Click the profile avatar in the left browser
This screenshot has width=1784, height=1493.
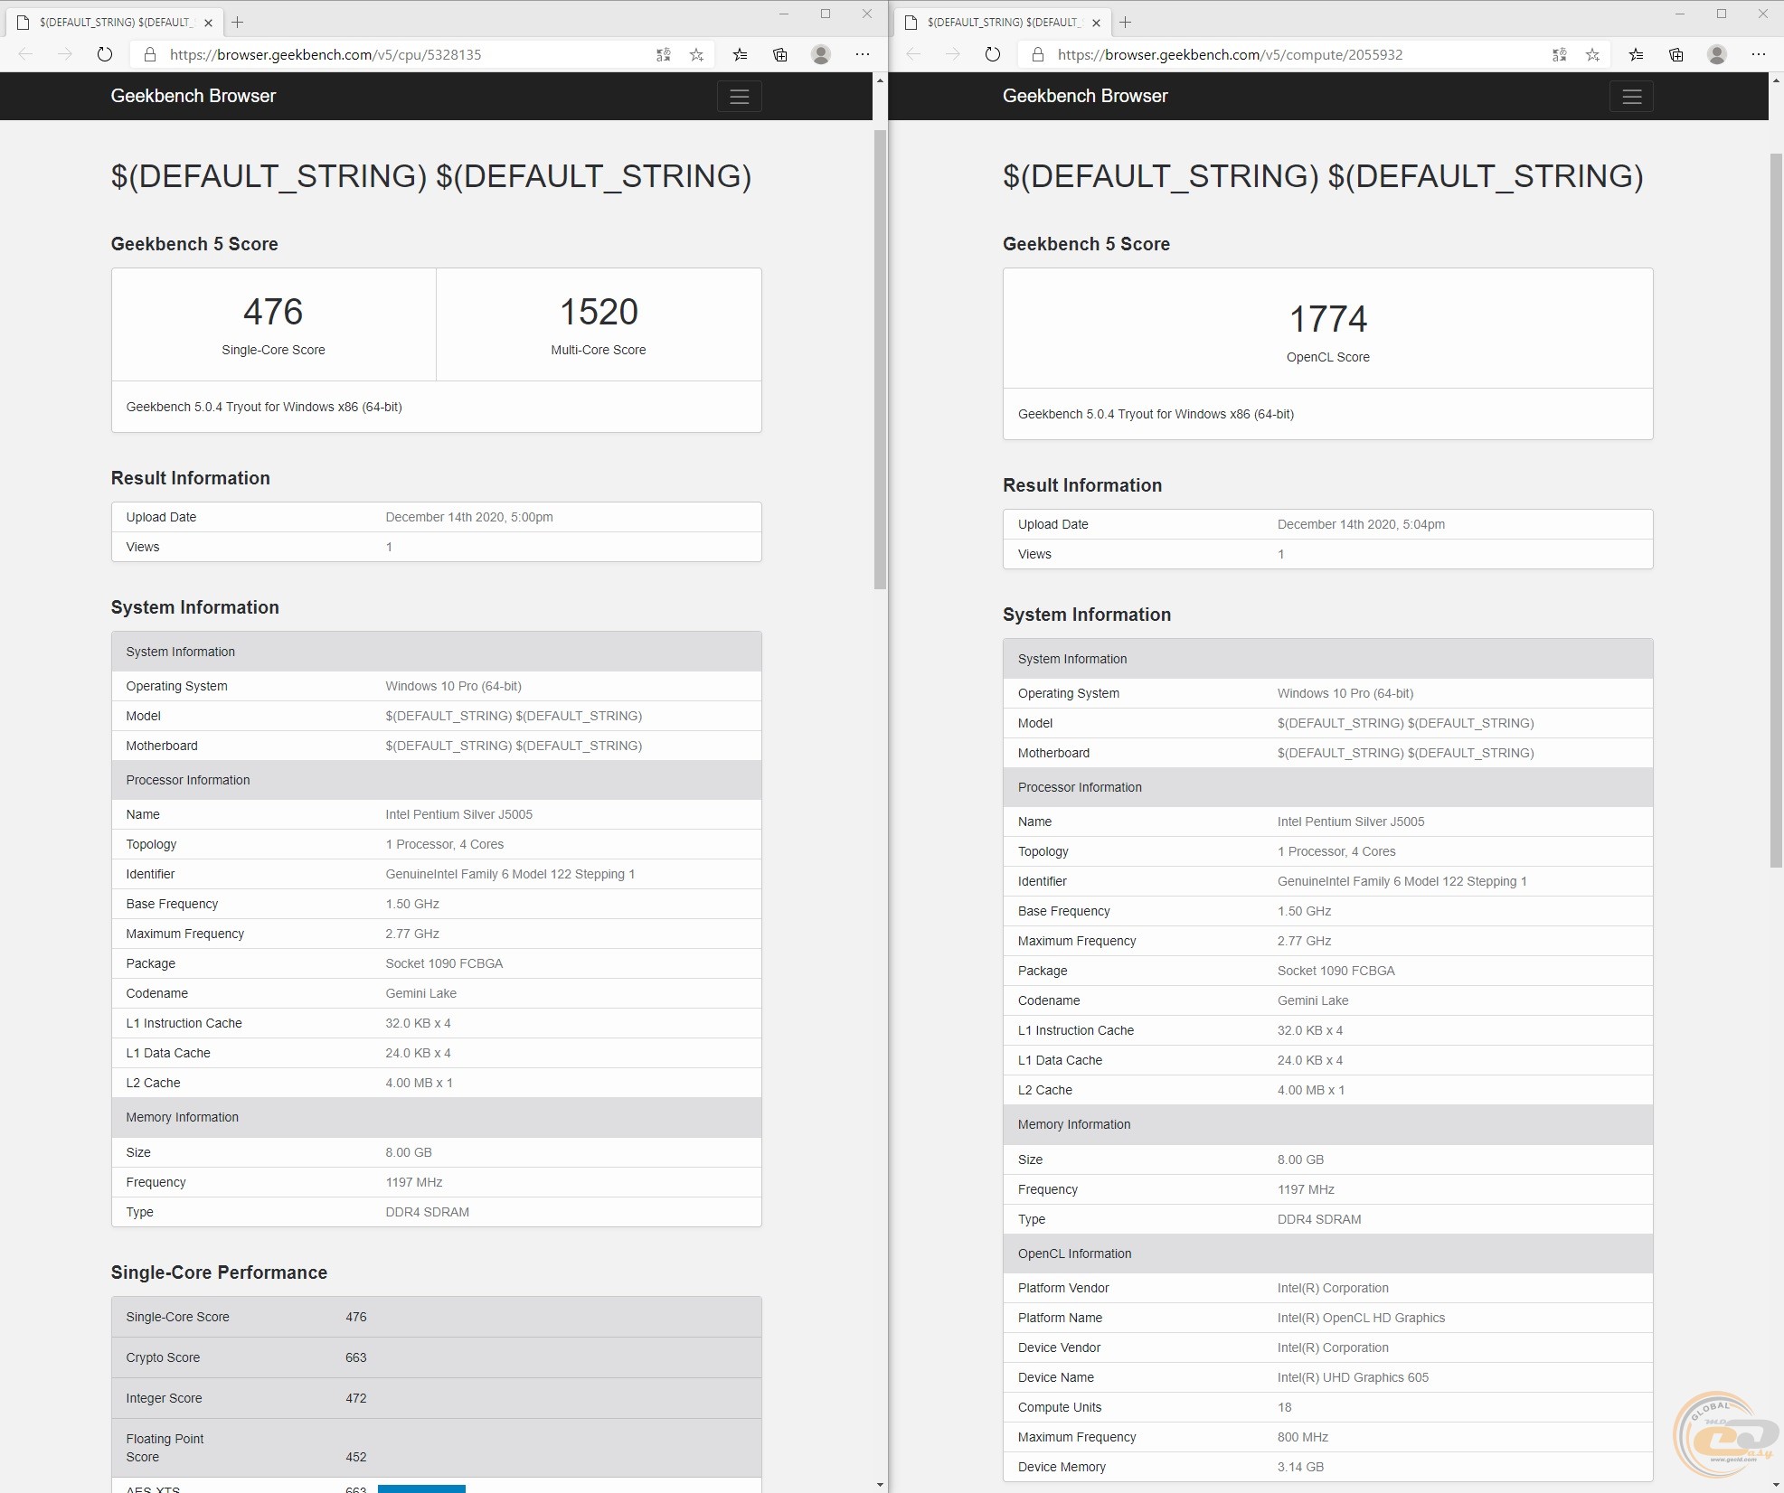pyautogui.click(x=821, y=54)
